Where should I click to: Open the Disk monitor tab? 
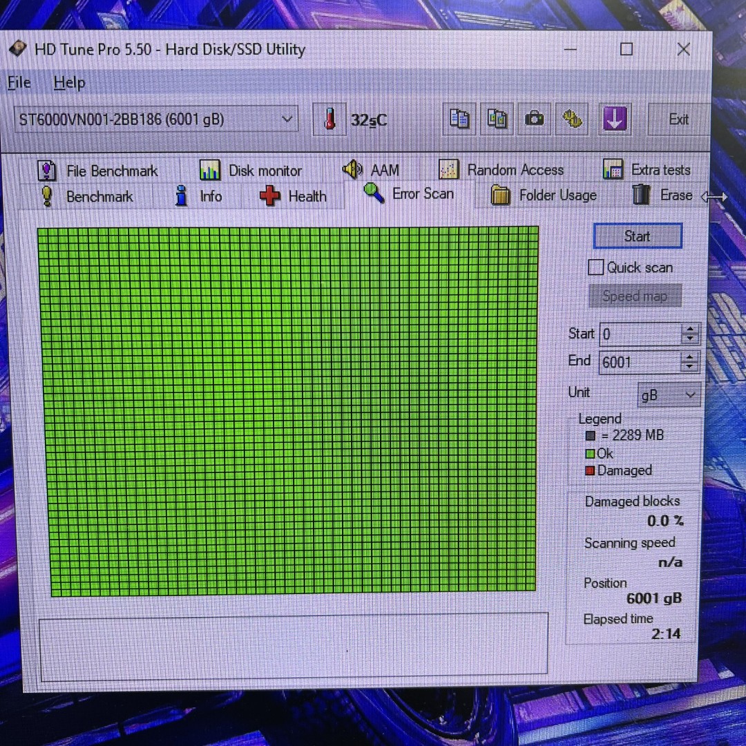[x=251, y=171]
